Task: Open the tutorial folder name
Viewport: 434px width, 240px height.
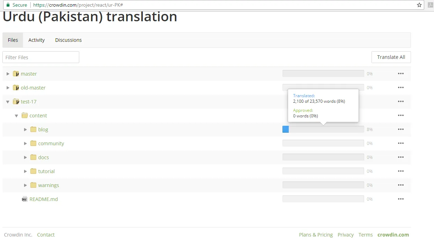Action: tap(46, 171)
